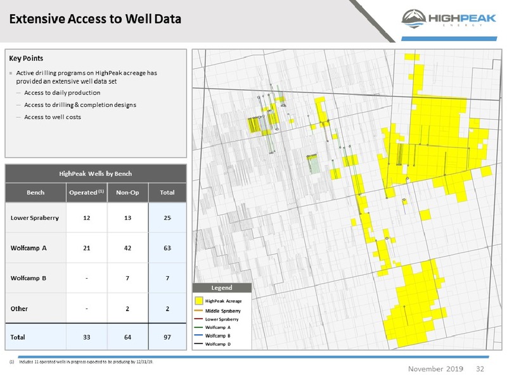Click the Wolfcamp B row label in table
The width and height of the screenshot is (507, 380).
[29, 278]
